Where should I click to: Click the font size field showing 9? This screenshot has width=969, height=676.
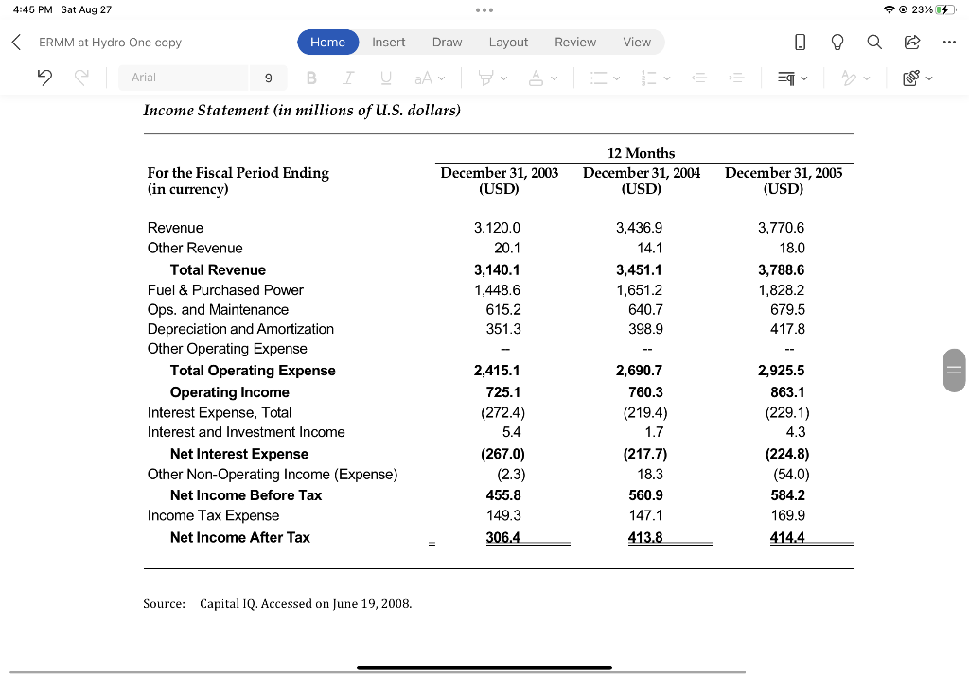268,77
